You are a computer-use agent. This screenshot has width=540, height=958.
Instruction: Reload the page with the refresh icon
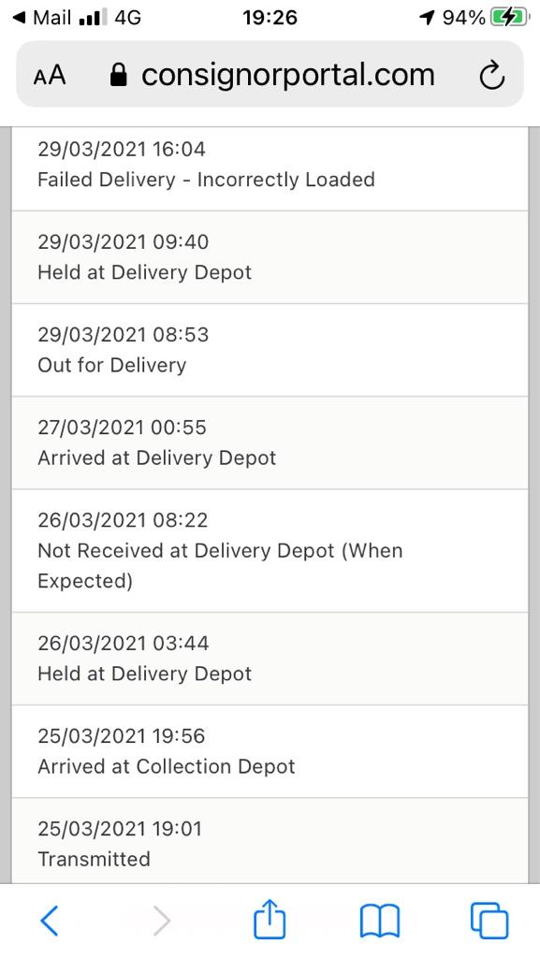(x=491, y=77)
